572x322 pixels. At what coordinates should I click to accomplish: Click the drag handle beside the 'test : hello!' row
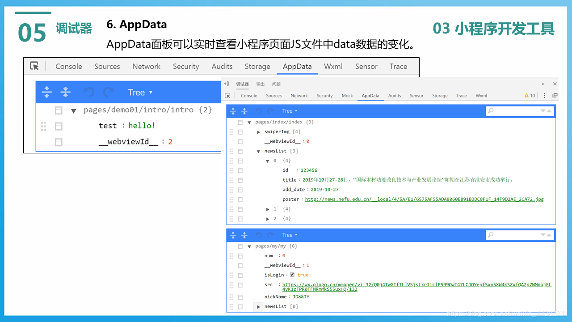[44, 126]
